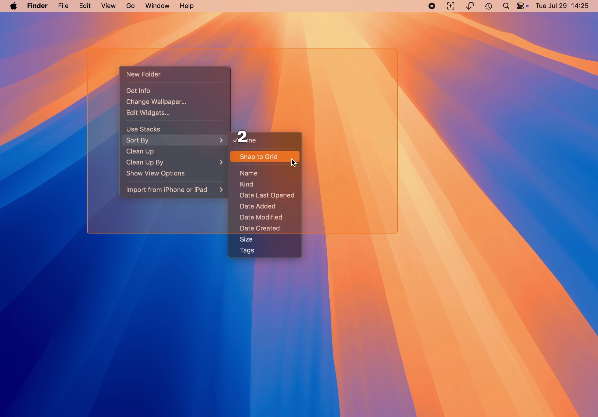The image size is (598, 417).
Task: Click the curved arrow menu bar icon
Action: (x=470, y=6)
